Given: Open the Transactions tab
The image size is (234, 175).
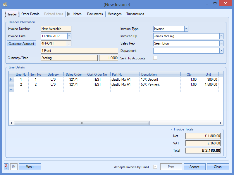Looking at the screenshot, I should [x=135, y=14].
